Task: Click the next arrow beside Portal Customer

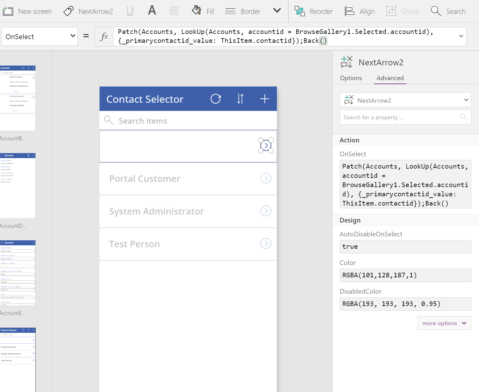Action: tap(266, 178)
